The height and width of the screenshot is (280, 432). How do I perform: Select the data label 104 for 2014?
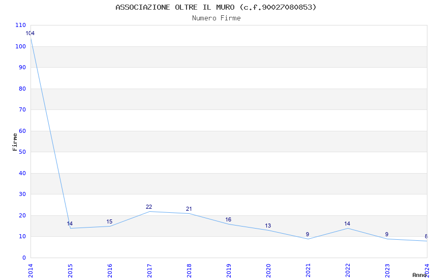click(30, 34)
